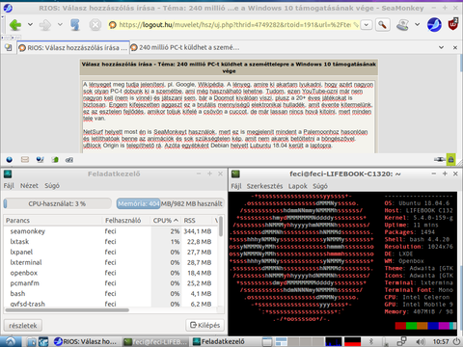This screenshot has width=463, height=347.
Task: Sort by the Parancs column header
Action: pos(53,221)
